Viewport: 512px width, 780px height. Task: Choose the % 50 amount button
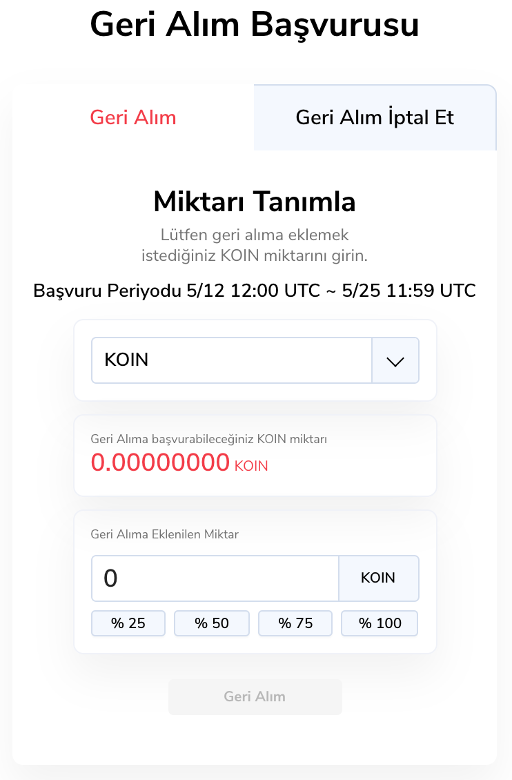[x=211, y=623]
